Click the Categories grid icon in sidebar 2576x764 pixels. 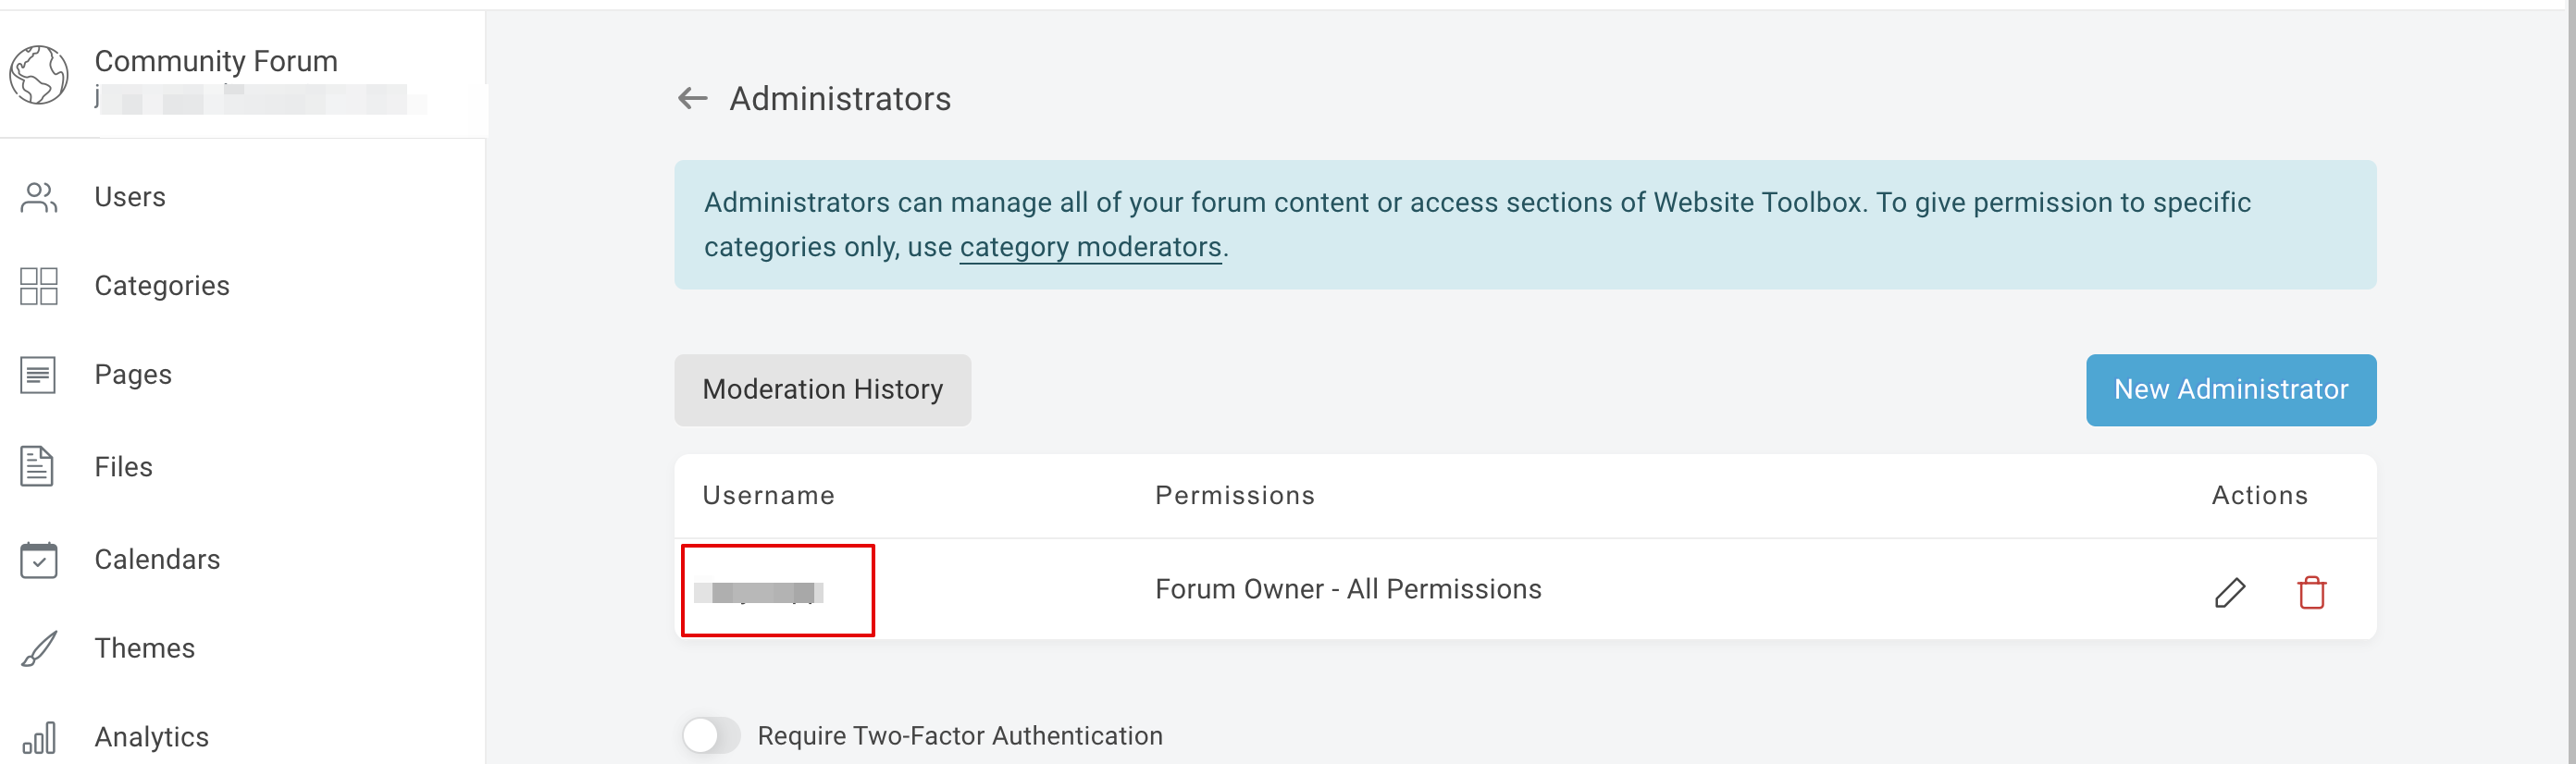click(39, 286)
